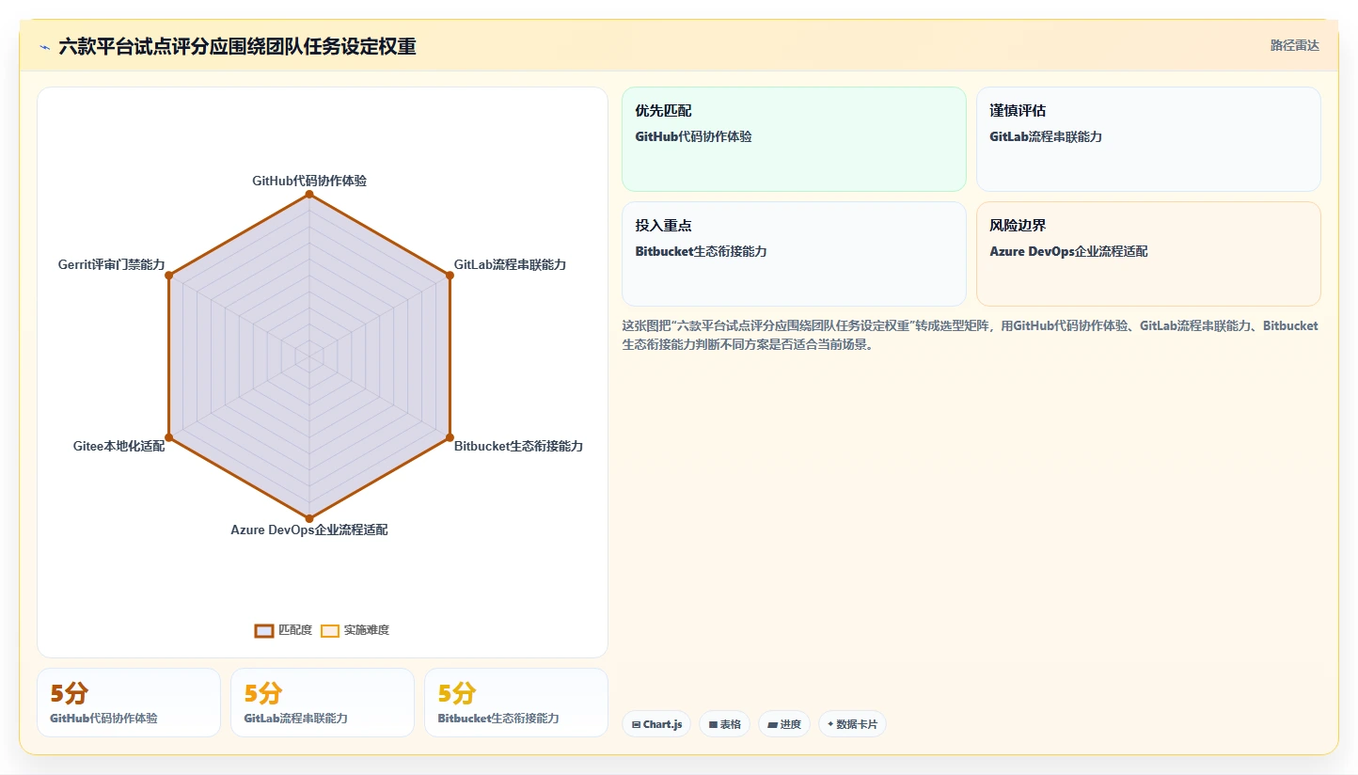Click the panel title 六款平台试点评分应围绕团队任务设定权重
Screen dimensions: 1358x775
237,46
